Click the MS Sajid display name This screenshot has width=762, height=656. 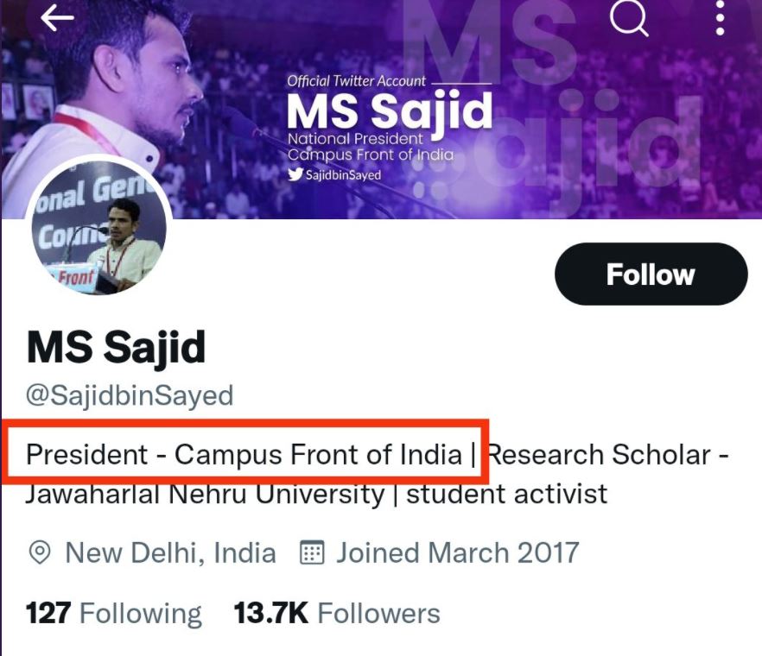tap(117, 347)
